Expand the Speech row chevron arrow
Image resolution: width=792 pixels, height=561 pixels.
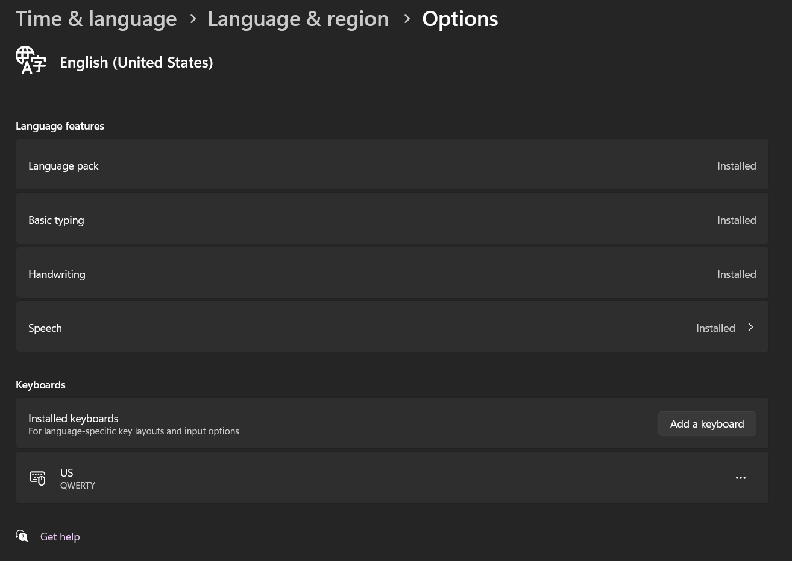pos(750,327)
